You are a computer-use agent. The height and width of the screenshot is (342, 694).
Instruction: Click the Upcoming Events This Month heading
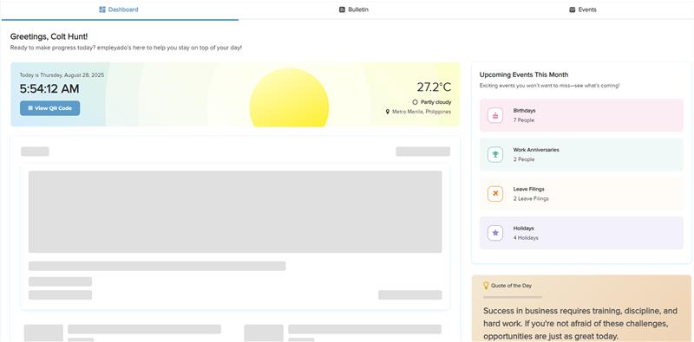524,74
